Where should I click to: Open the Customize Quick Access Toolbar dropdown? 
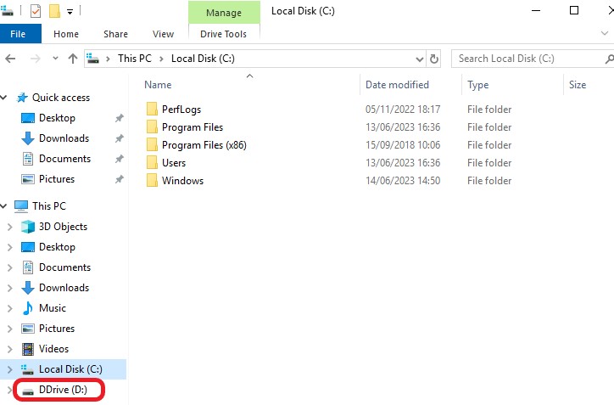pos(70,11)
